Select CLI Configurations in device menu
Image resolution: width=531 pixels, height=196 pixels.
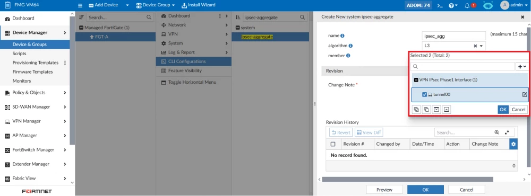tap(194, 61)
